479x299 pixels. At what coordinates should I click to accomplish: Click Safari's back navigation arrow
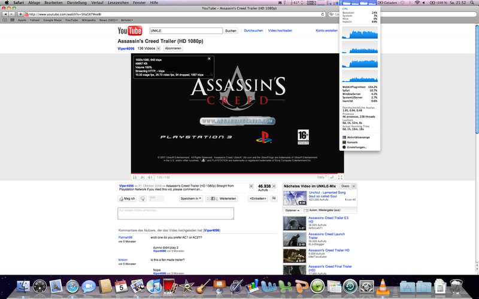click(x=5, y=14)
